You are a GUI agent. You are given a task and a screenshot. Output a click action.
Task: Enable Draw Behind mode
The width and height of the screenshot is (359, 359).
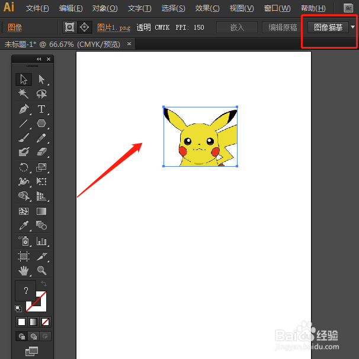pos(34,336)
